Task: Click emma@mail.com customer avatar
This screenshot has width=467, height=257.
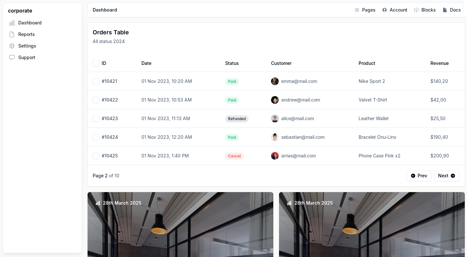Action: (275, 81)
